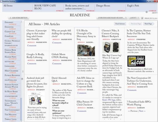This screenshot has height=122, width=158.
Task: Select the BOOK VIEW CAFE BLOG tab
Action: coord(48,8)
